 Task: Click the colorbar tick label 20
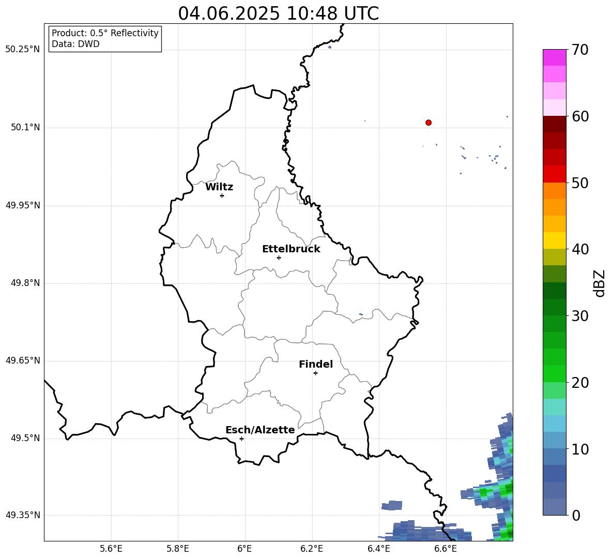pyautogui.click(x=580, y=383)
